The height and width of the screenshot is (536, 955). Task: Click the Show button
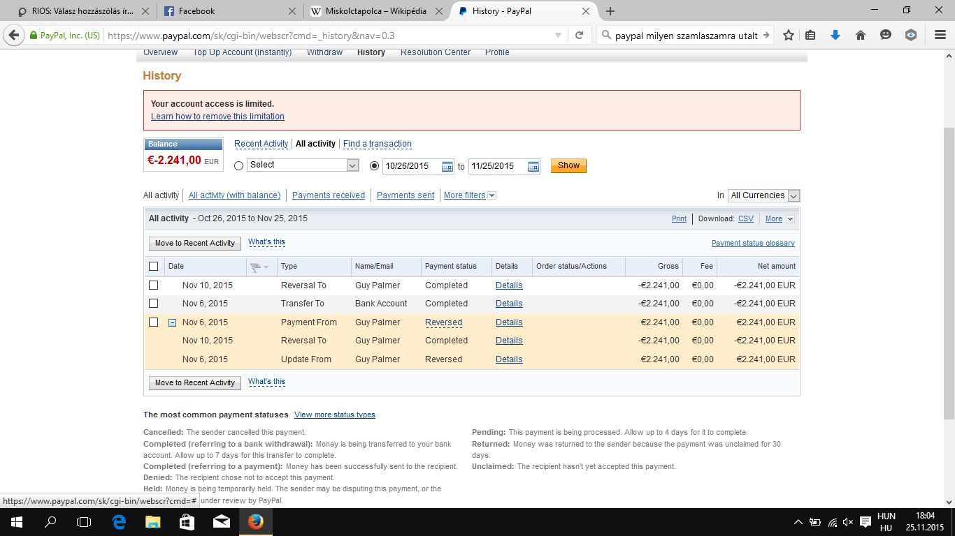tap(568, 165)
